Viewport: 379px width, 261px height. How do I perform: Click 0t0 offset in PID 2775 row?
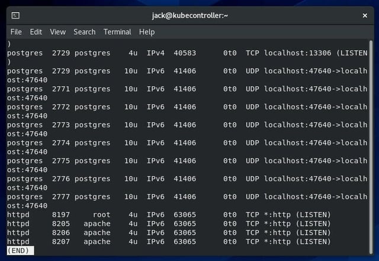[230, 161]
